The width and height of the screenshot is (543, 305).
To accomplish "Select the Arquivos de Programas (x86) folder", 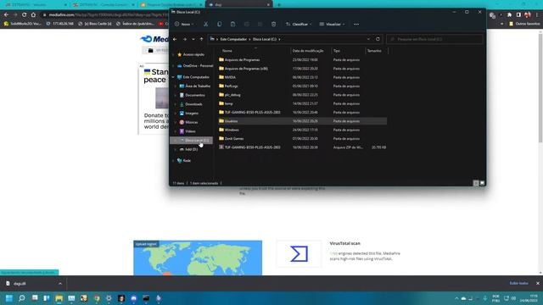I will [246, 69].
